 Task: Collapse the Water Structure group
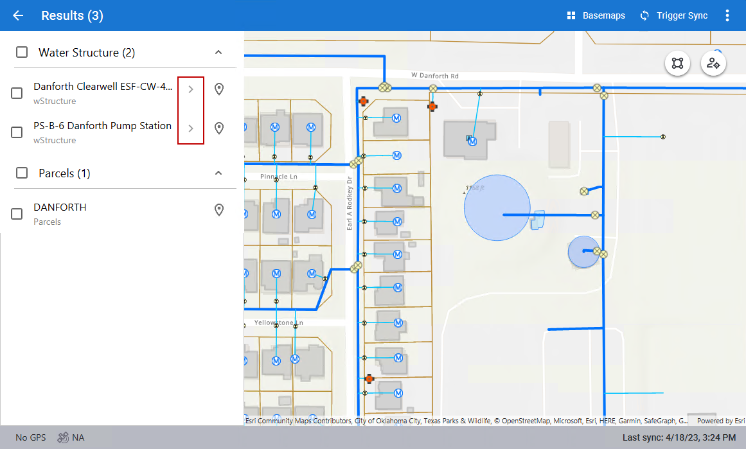tap(218, 53)
